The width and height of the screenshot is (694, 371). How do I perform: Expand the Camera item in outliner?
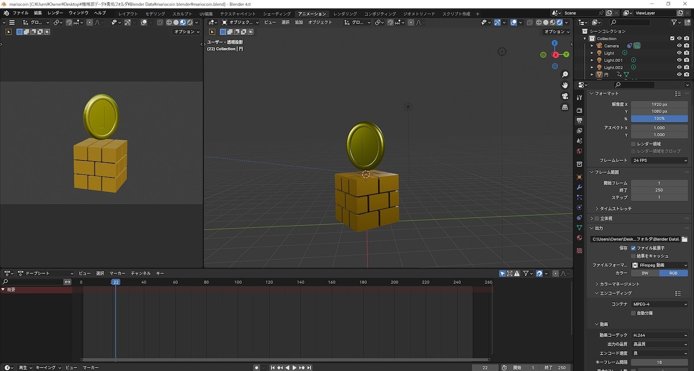592,46
